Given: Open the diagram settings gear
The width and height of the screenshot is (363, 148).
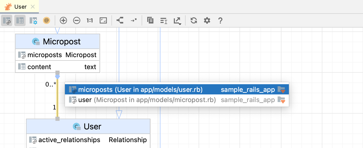Looking at the screenshot, I should (207, 20).
